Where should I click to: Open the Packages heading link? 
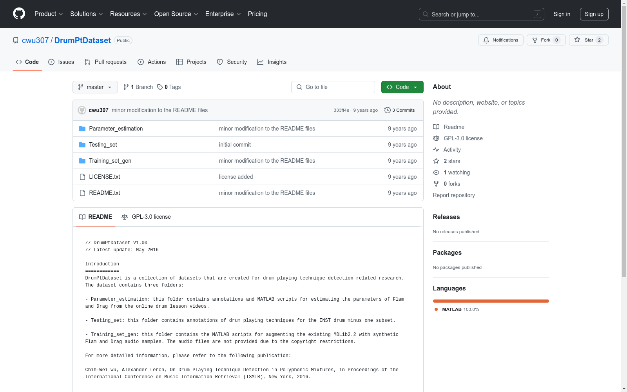[447, 253]
